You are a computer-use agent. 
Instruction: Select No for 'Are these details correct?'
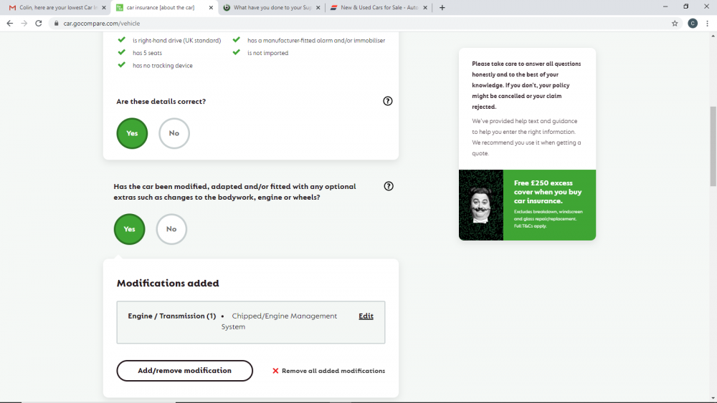pyautogui.click(x=174, y=133)
